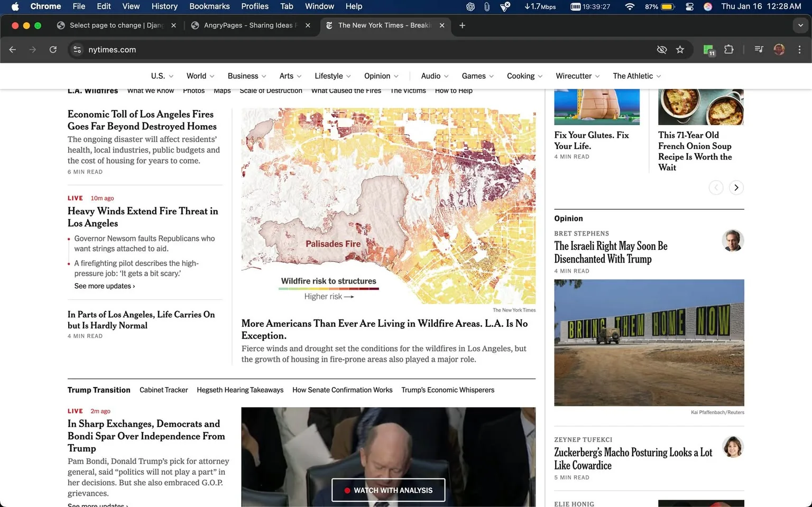Open the macOS Wi-Fi menu icon

pos(630,6)
